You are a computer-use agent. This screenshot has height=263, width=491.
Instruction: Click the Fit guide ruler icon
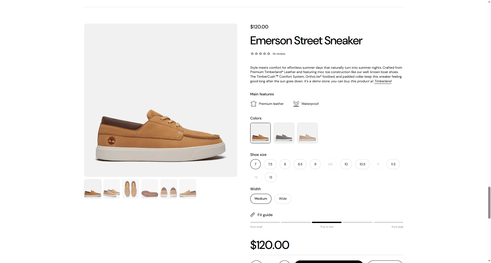[x=253, y=215]
